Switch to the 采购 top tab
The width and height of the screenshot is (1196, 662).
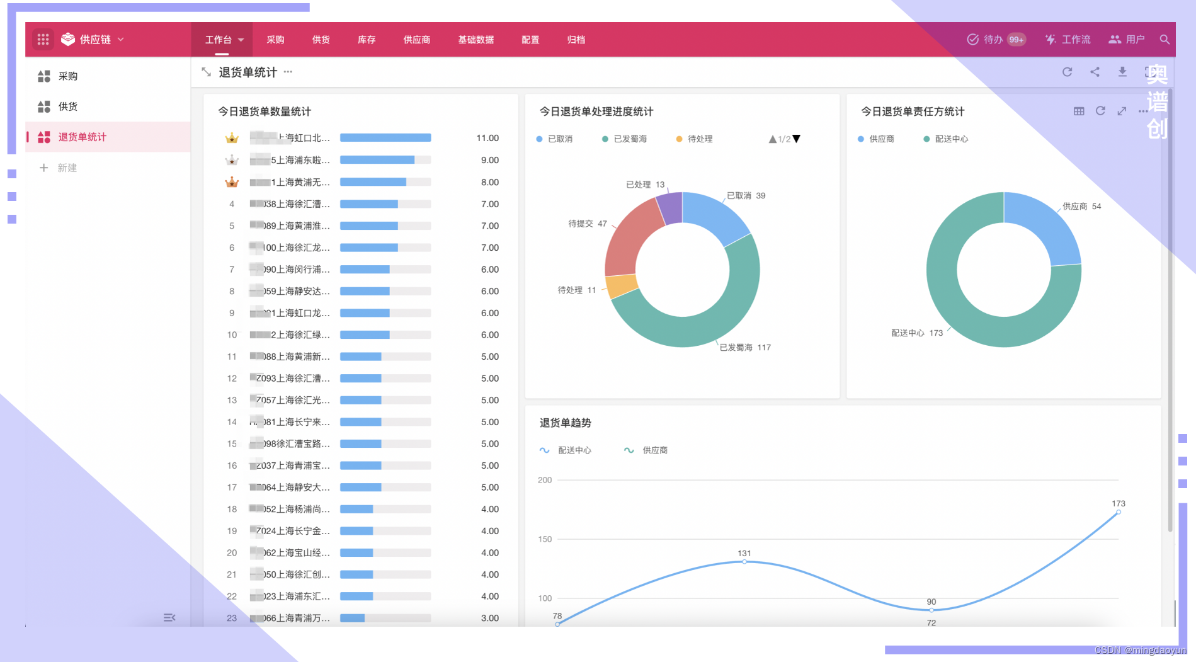pyautogui.click(x=275, y=40)
